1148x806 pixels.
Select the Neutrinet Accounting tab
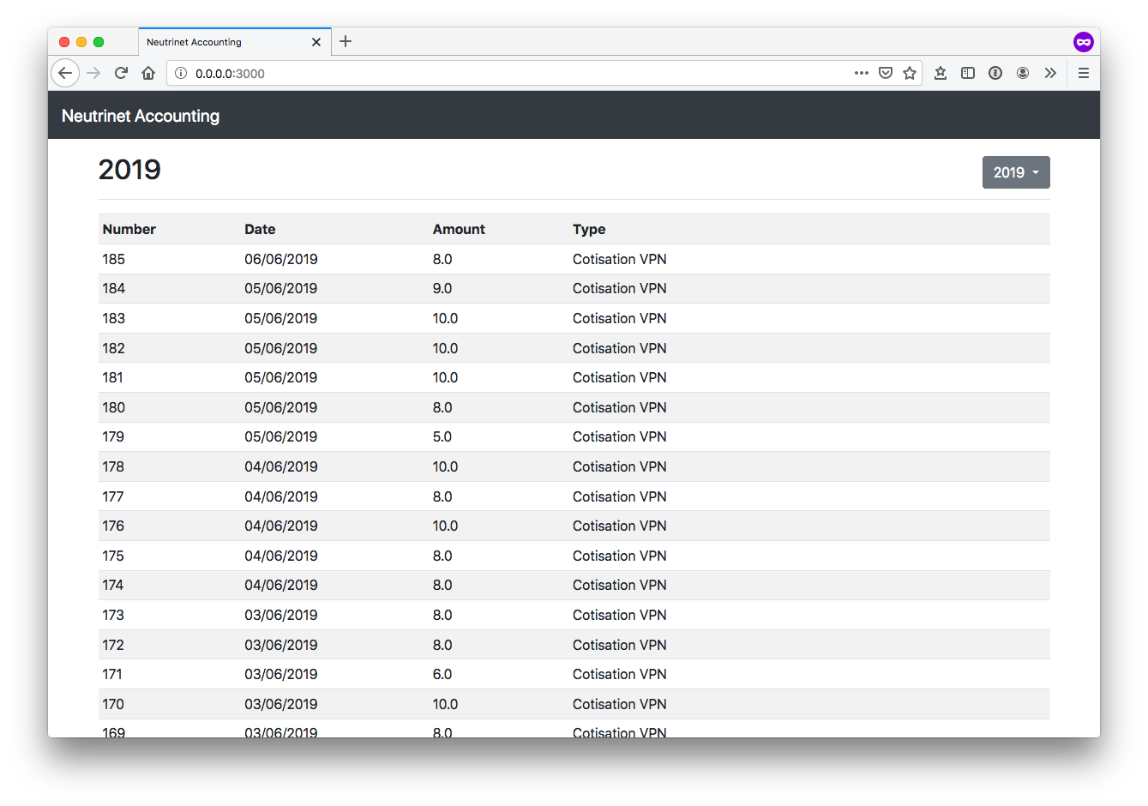click(234, 42)
